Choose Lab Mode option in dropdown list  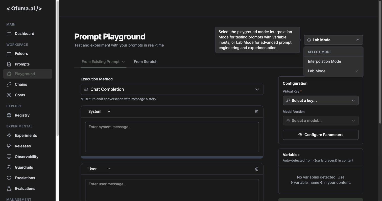(333, 71)
